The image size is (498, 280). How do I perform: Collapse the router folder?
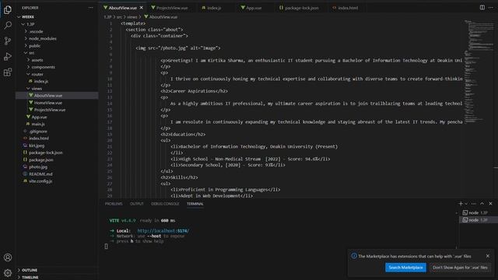coord(57,75)
